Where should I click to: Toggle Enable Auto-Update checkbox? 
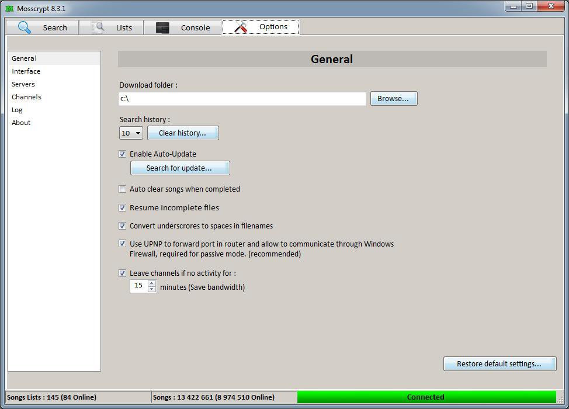123,154
